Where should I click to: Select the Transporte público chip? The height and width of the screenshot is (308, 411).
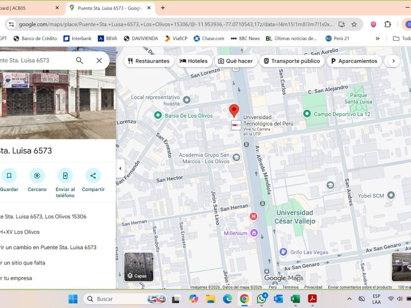click(x=292, y=61)
